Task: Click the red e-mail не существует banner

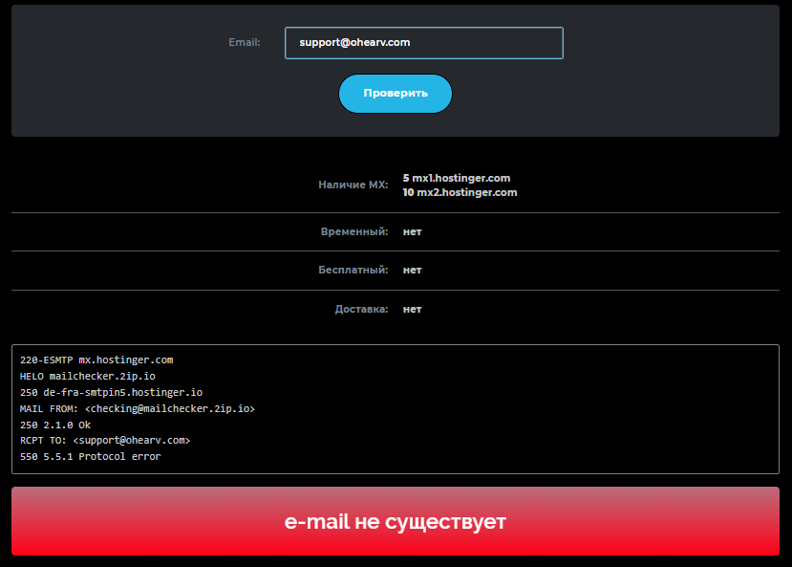Action: click(396, 522)
